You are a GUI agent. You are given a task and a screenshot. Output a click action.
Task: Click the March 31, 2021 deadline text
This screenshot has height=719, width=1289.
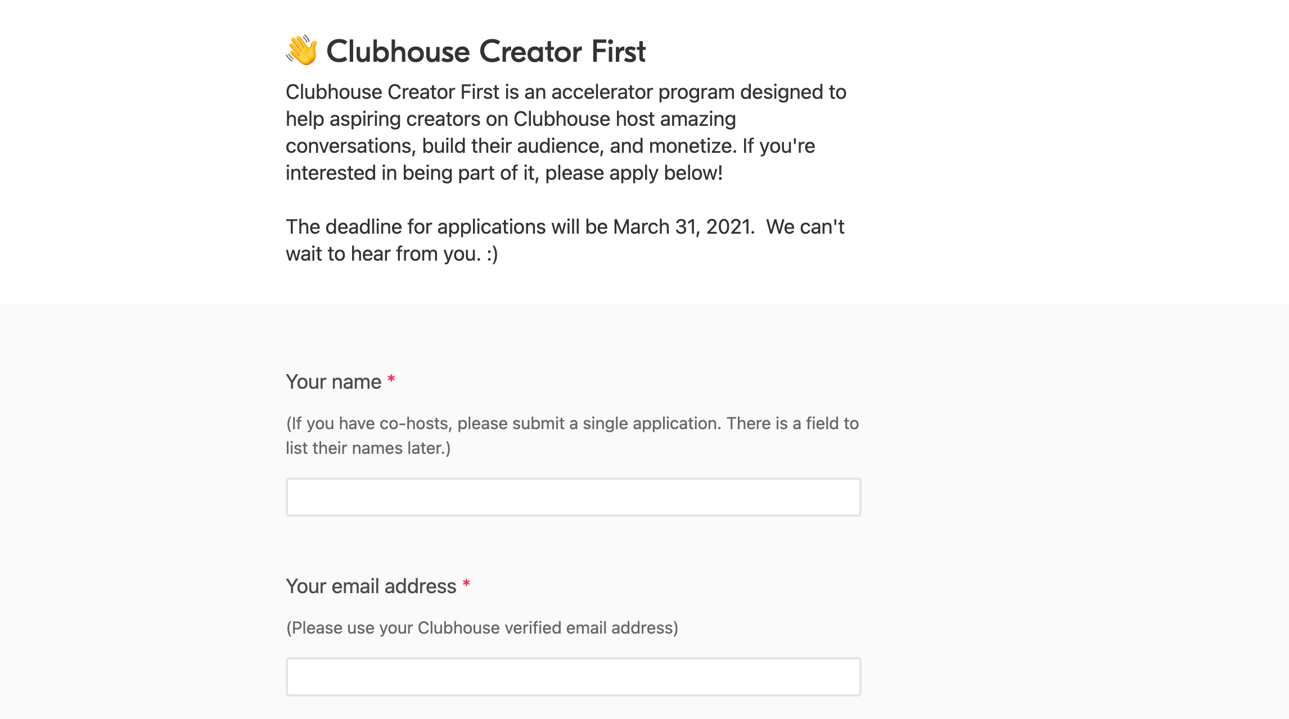[x=683, y=227]
